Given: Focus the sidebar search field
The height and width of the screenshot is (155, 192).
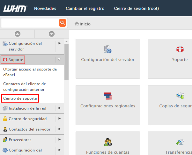Looking at the screenshot, I should [30, 23].
